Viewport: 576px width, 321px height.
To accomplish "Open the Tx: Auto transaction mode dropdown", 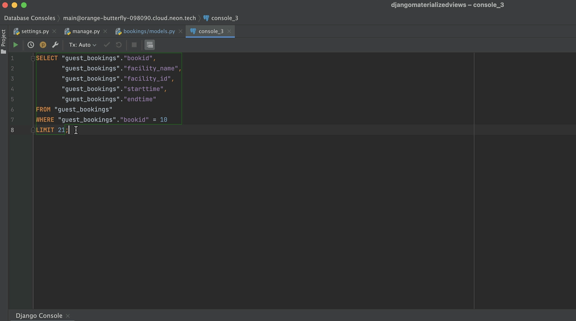I will (82, 45).
